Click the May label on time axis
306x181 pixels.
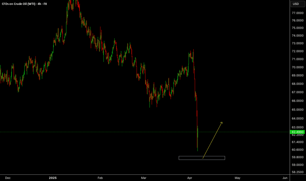coord(237,178)
